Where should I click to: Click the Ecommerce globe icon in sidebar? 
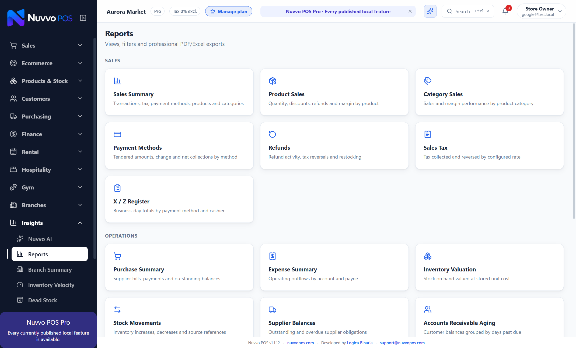13,63
